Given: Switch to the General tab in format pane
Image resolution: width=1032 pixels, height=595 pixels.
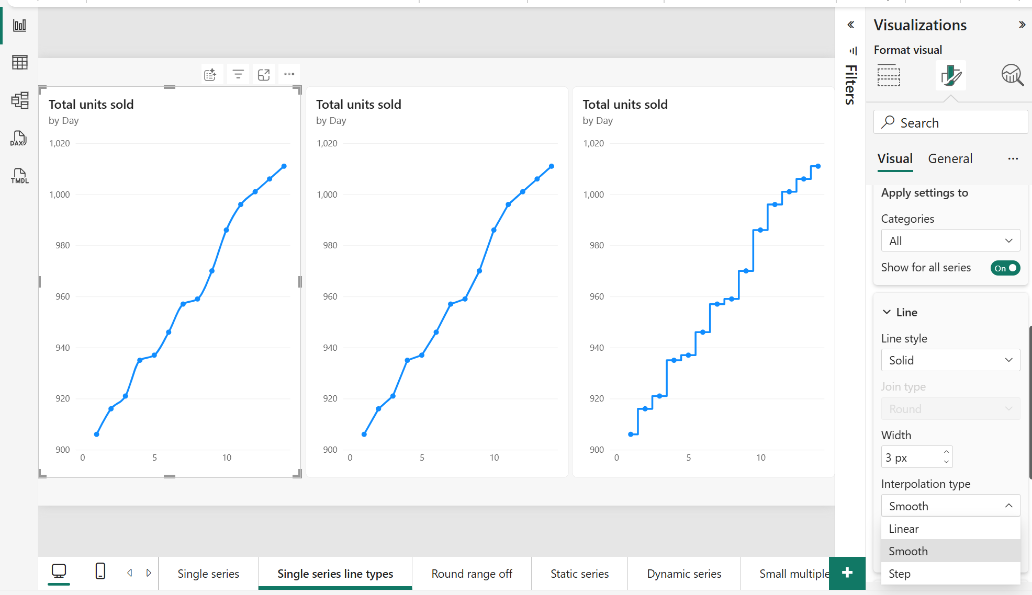Looking at the screenshot, I should tap(950, 158).
